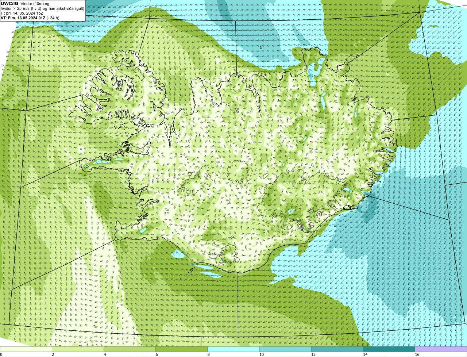Click the 14–16 m/s dark teal legend swatch
The image size is (467, 357).
tap(389, 349)
